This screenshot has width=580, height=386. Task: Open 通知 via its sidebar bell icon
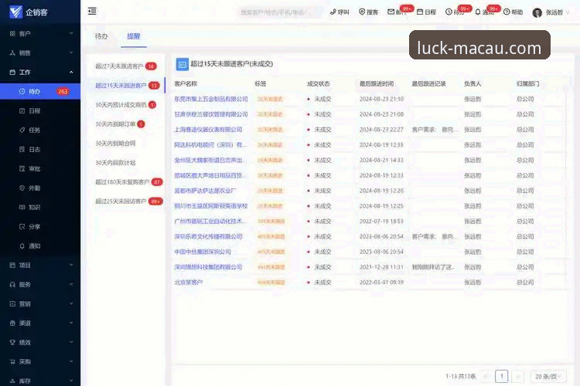(x=22, y=245)
